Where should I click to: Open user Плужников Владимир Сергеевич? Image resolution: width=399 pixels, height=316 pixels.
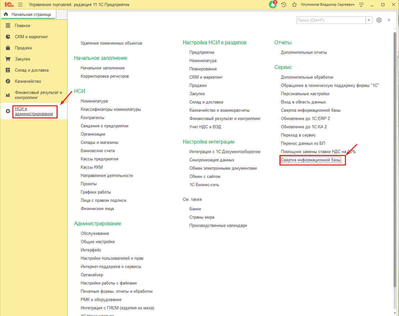pos(328,5)
